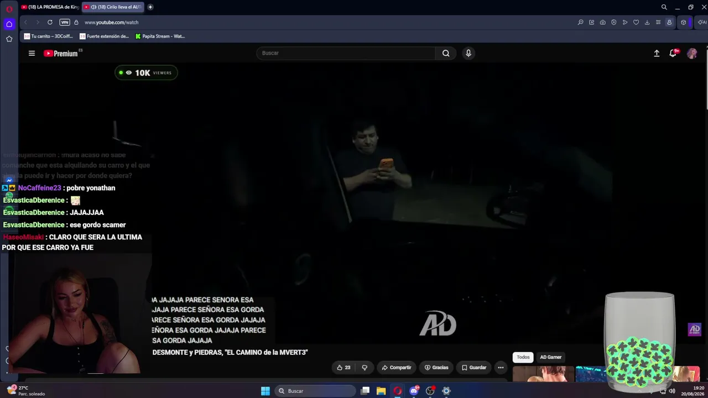Open Task View on the taskbar
The width and height of the screenshot is (708, 398).
(x=365, y=391)
